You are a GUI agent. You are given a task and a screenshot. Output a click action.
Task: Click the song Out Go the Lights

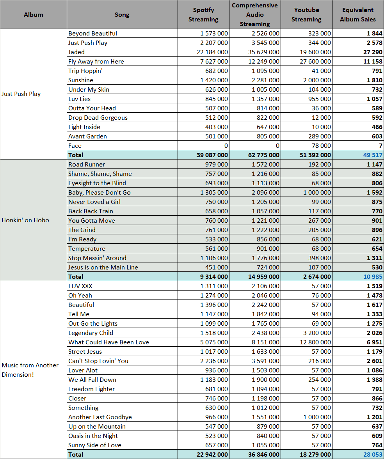tap(122, 324)
